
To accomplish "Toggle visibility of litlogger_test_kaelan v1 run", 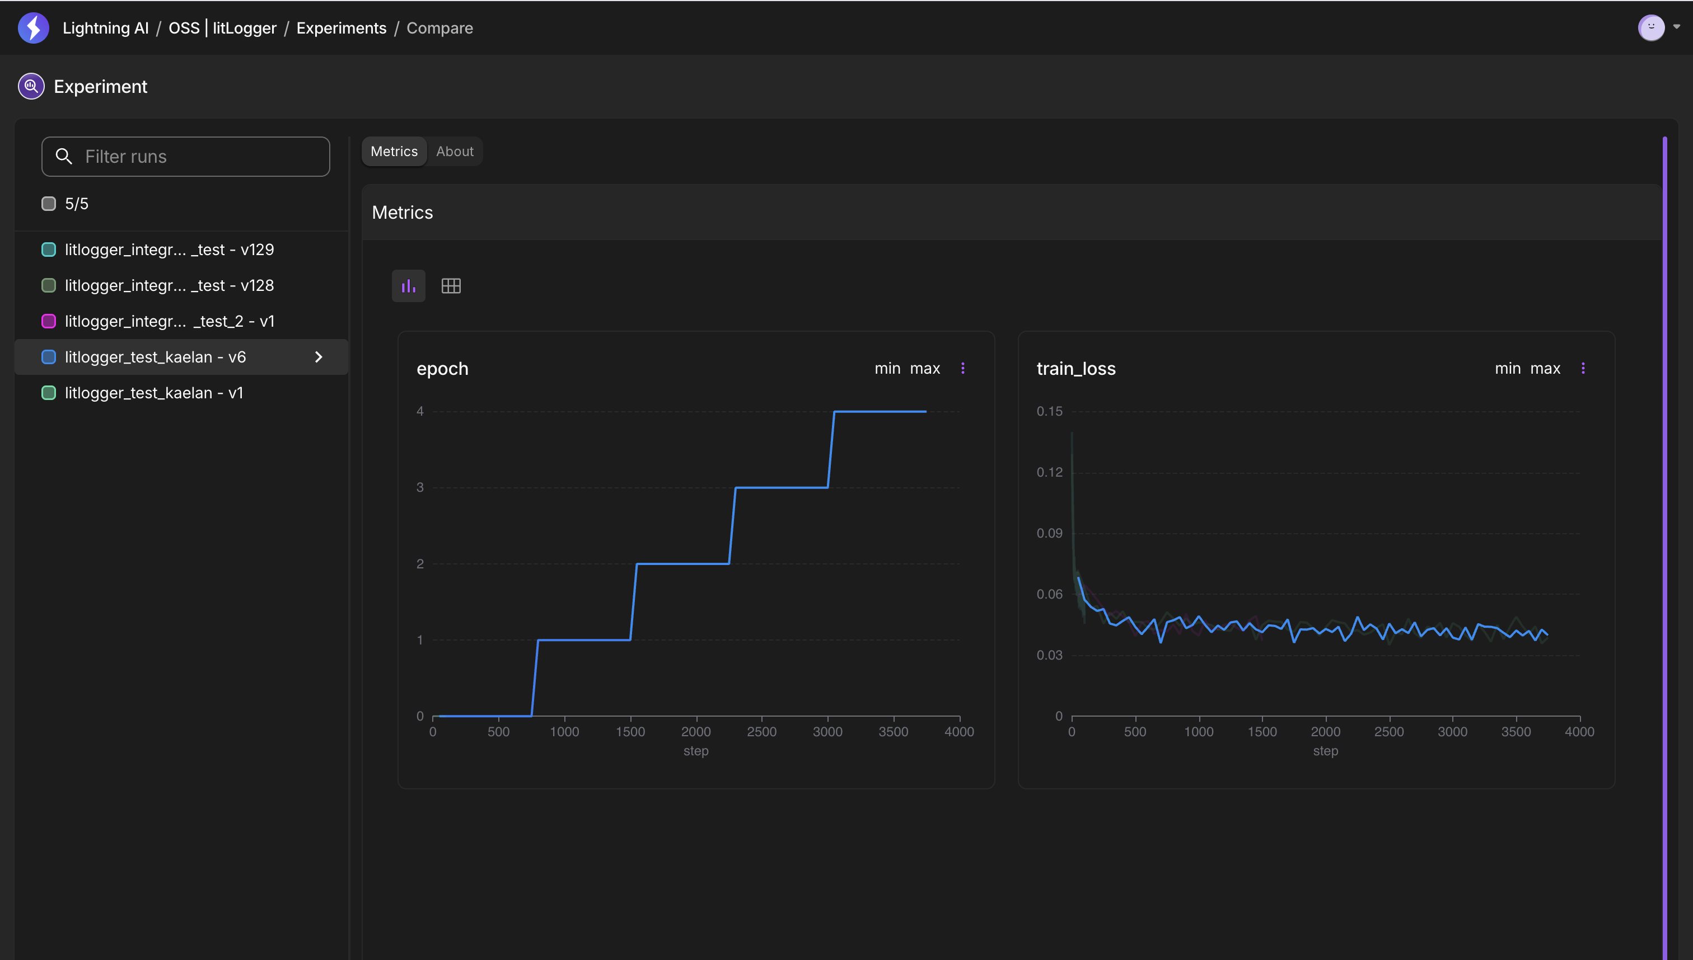I will tap(49, 393).
